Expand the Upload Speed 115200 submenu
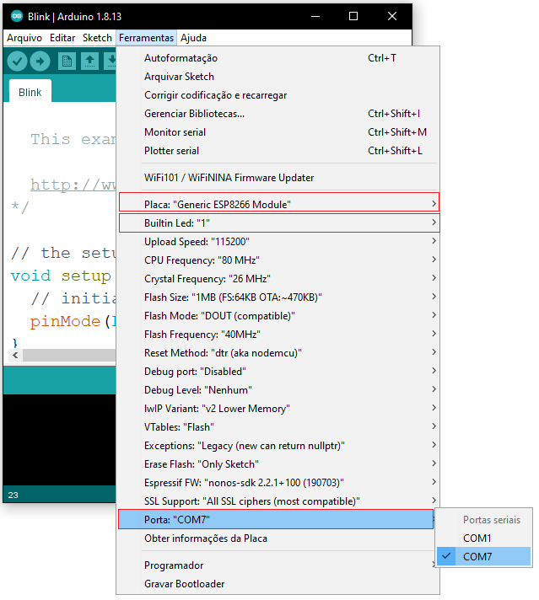 coord(278,242)
